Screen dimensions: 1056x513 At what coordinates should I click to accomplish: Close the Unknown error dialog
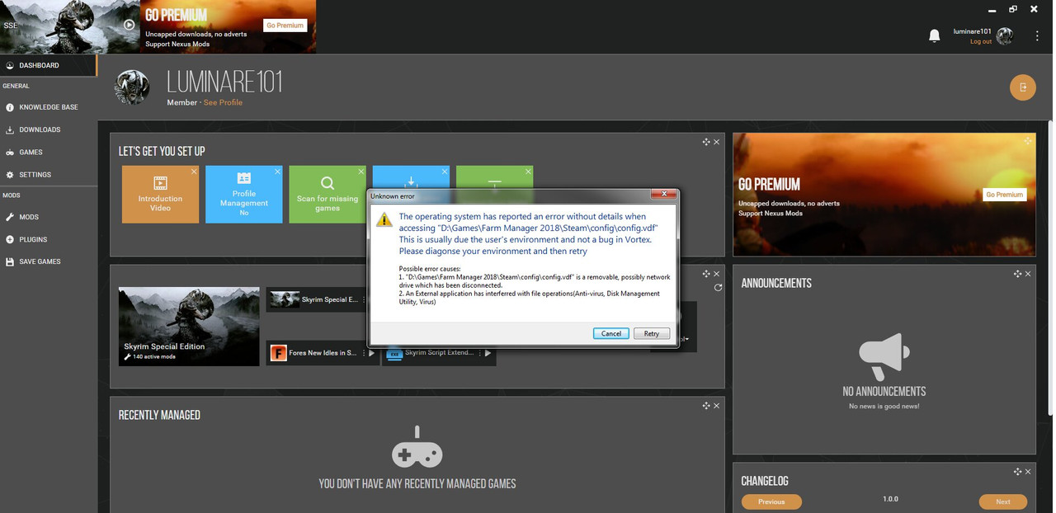663,195
